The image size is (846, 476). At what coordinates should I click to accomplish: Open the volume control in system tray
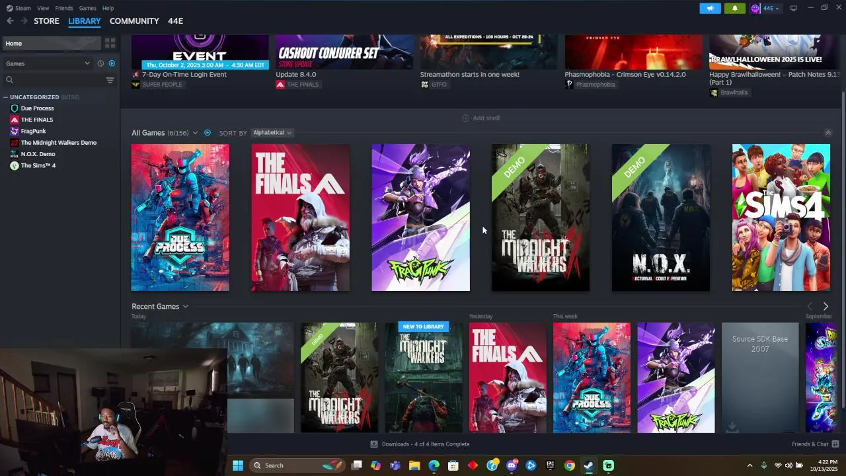click(788, 465)
